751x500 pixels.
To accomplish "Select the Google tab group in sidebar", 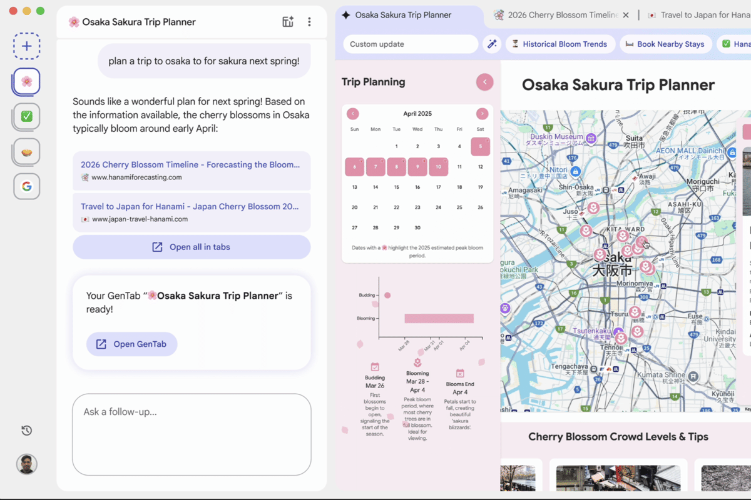I will (x=26, y=186).
